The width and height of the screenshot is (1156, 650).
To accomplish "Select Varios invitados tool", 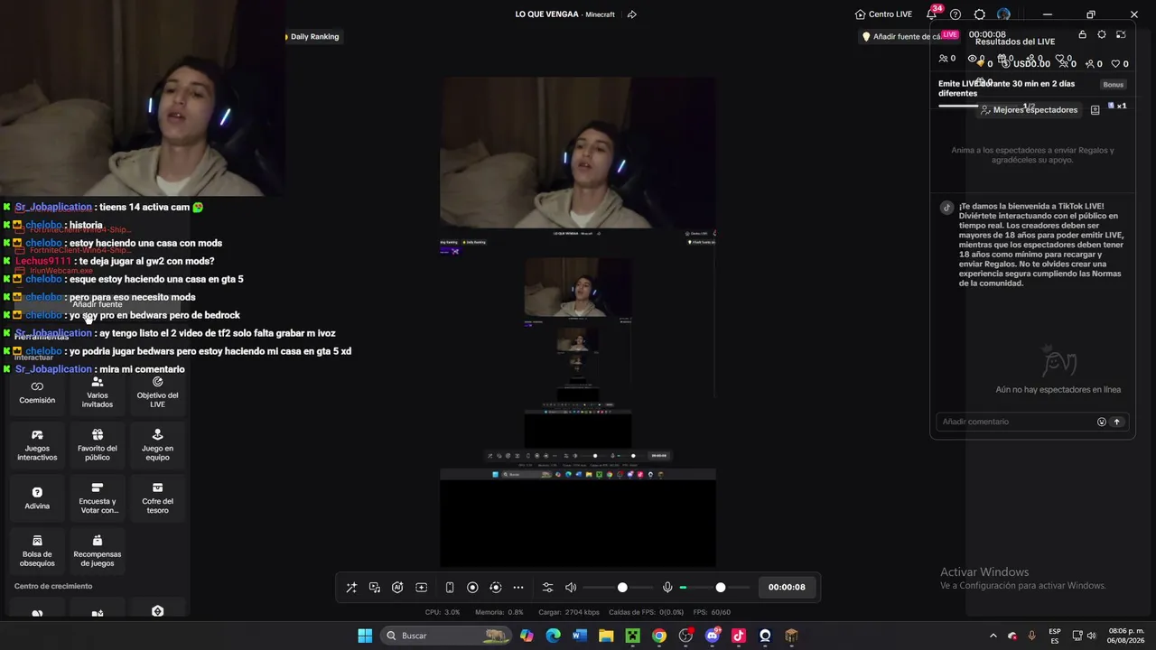I will pos(98,393).
